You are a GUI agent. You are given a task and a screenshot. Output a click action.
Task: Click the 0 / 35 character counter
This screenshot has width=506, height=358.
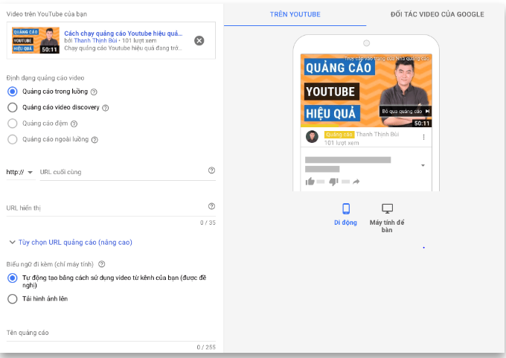click(208, 223)
